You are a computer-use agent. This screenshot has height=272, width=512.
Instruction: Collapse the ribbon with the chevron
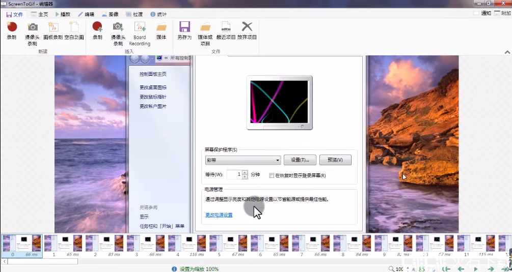coord(507,52)
